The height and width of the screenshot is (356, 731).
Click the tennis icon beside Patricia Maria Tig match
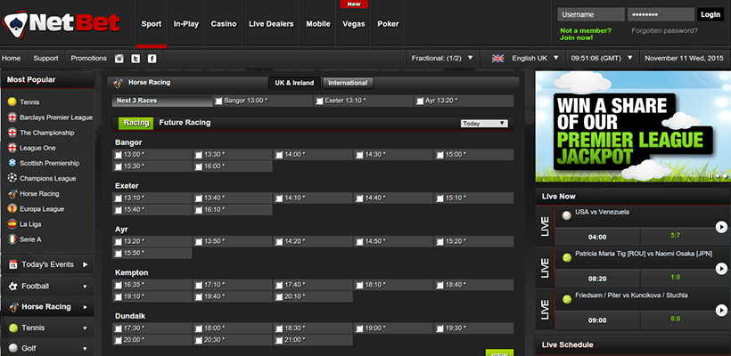pyautogui.click(x=567, y=257)
